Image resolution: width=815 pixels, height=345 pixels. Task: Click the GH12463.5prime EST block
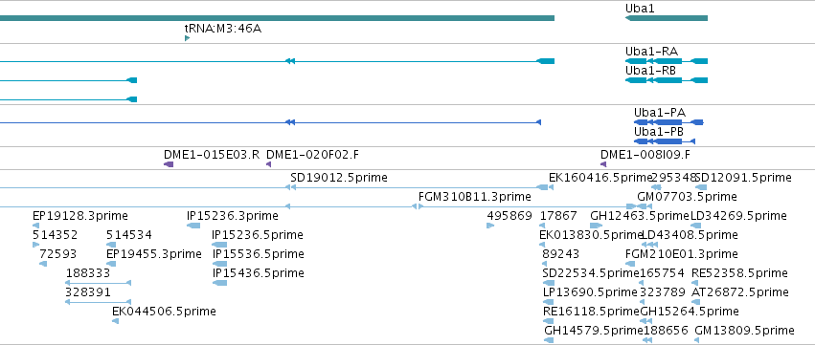click(596, 226)
